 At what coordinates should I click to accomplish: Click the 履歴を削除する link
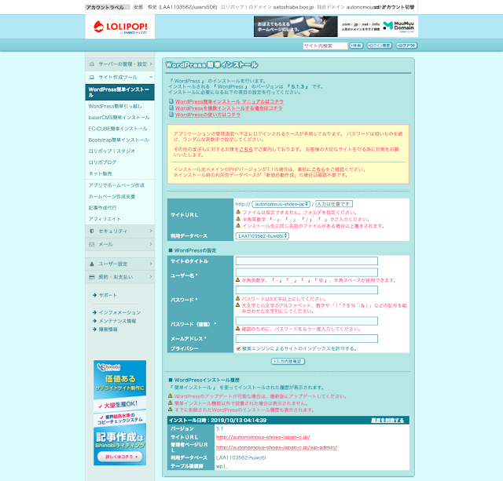388,421
